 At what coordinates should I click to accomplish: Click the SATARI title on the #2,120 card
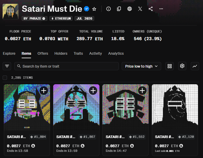click(x=164, y=137)
